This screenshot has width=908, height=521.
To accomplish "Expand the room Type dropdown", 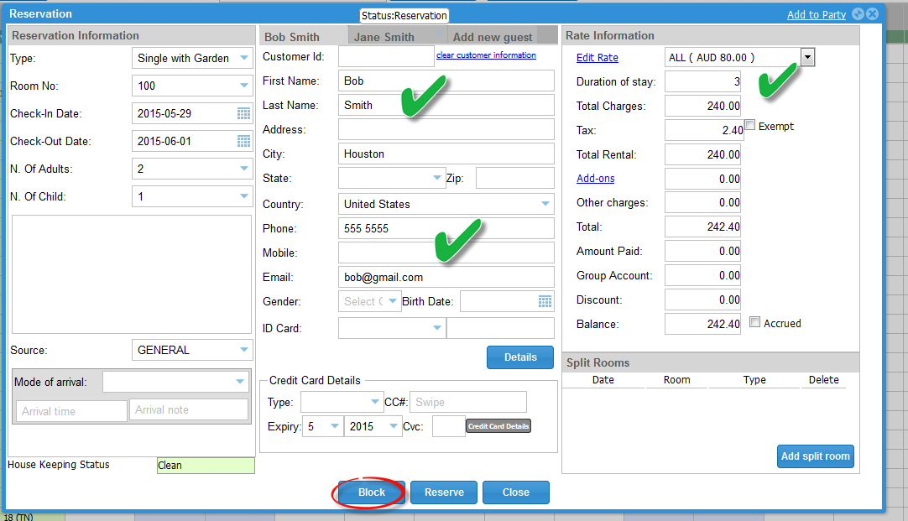I will [x=243, y=58].
